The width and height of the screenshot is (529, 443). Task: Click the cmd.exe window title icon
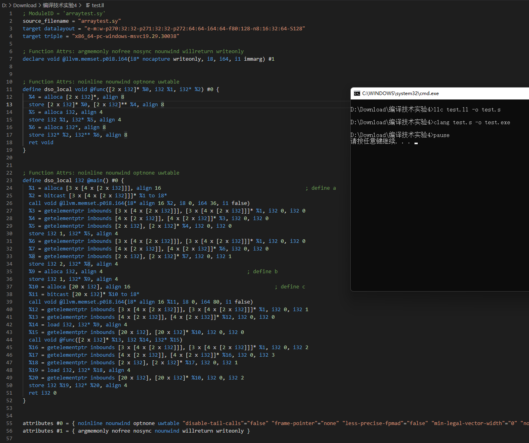pyautogui.click(x=357, y=93)
